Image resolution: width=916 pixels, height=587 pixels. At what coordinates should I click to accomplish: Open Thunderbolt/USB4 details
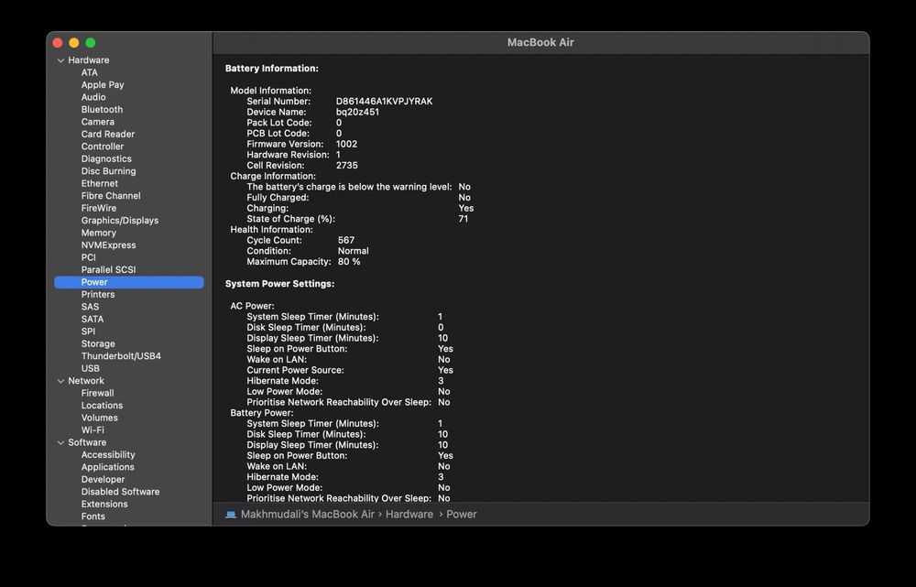[x=121, y=356]
